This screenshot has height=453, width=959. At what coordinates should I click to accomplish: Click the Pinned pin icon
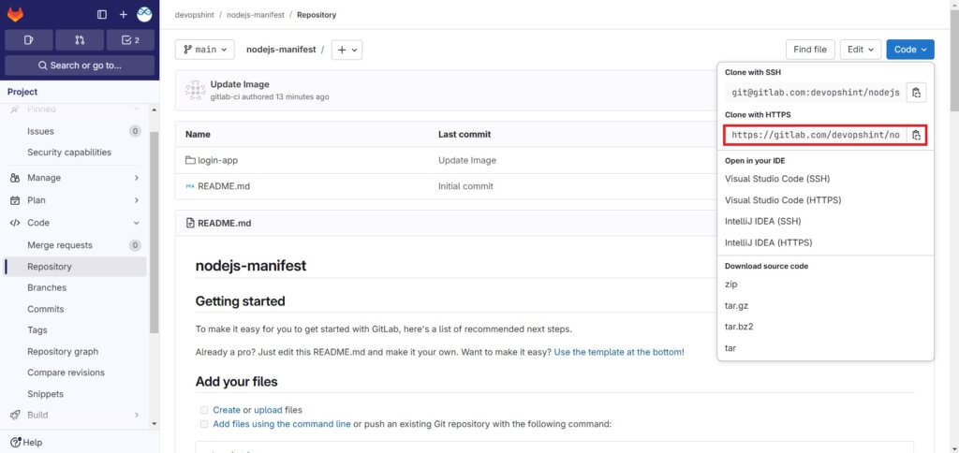coord(15,109)
